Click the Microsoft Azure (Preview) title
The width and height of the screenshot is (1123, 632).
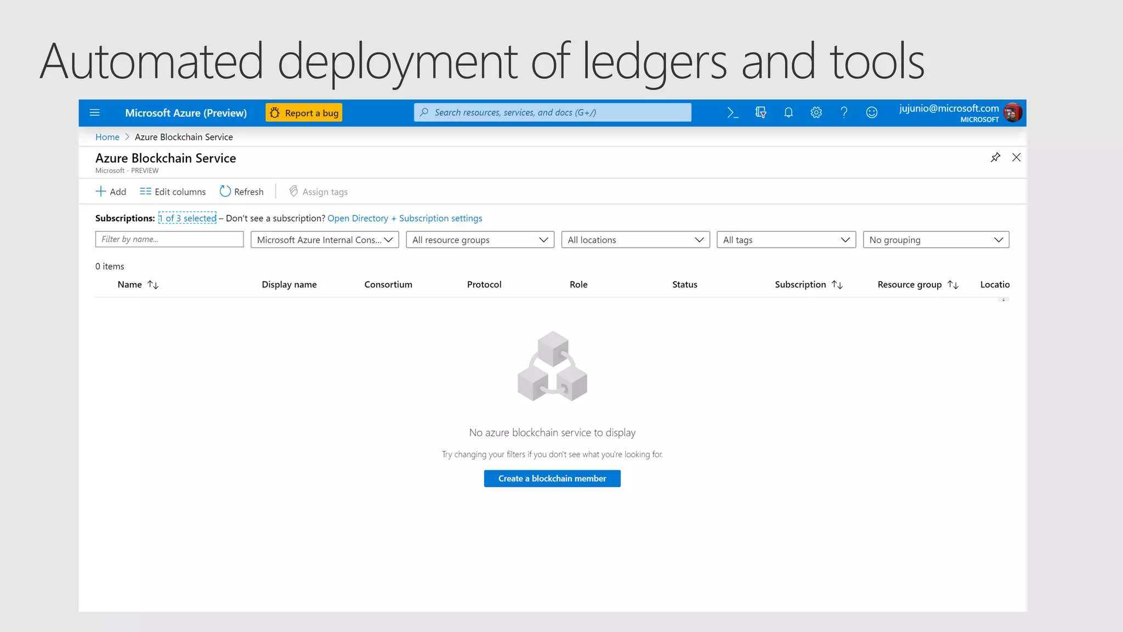coord(186,113)
